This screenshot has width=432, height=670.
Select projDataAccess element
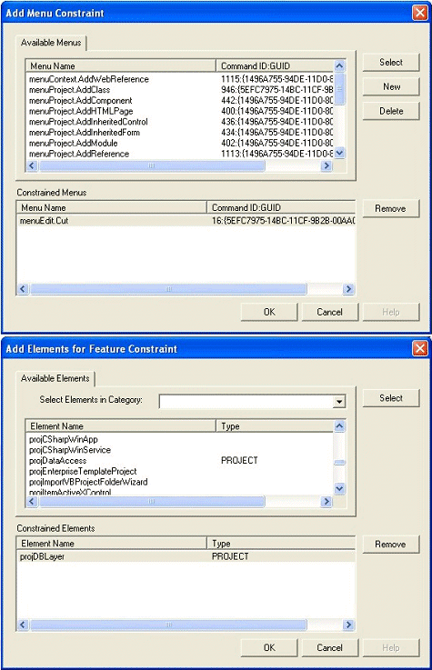point(181,461)
